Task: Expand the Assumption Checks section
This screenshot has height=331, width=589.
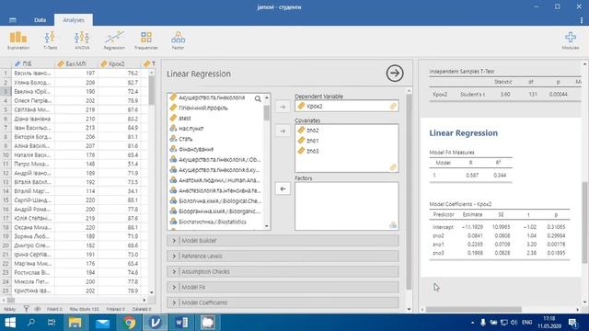Action: click(x=283, y=272)
